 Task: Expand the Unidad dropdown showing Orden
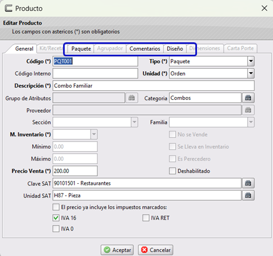[x=251, y=73]
